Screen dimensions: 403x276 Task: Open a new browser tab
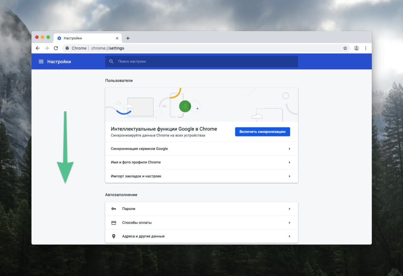click(128, 38)
